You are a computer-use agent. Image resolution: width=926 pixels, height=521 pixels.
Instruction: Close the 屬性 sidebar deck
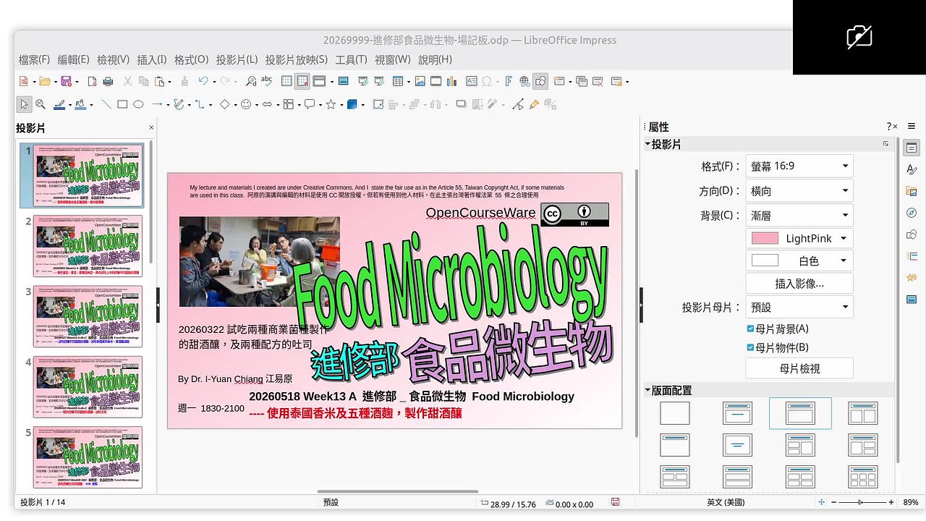(x=895, y=127)
